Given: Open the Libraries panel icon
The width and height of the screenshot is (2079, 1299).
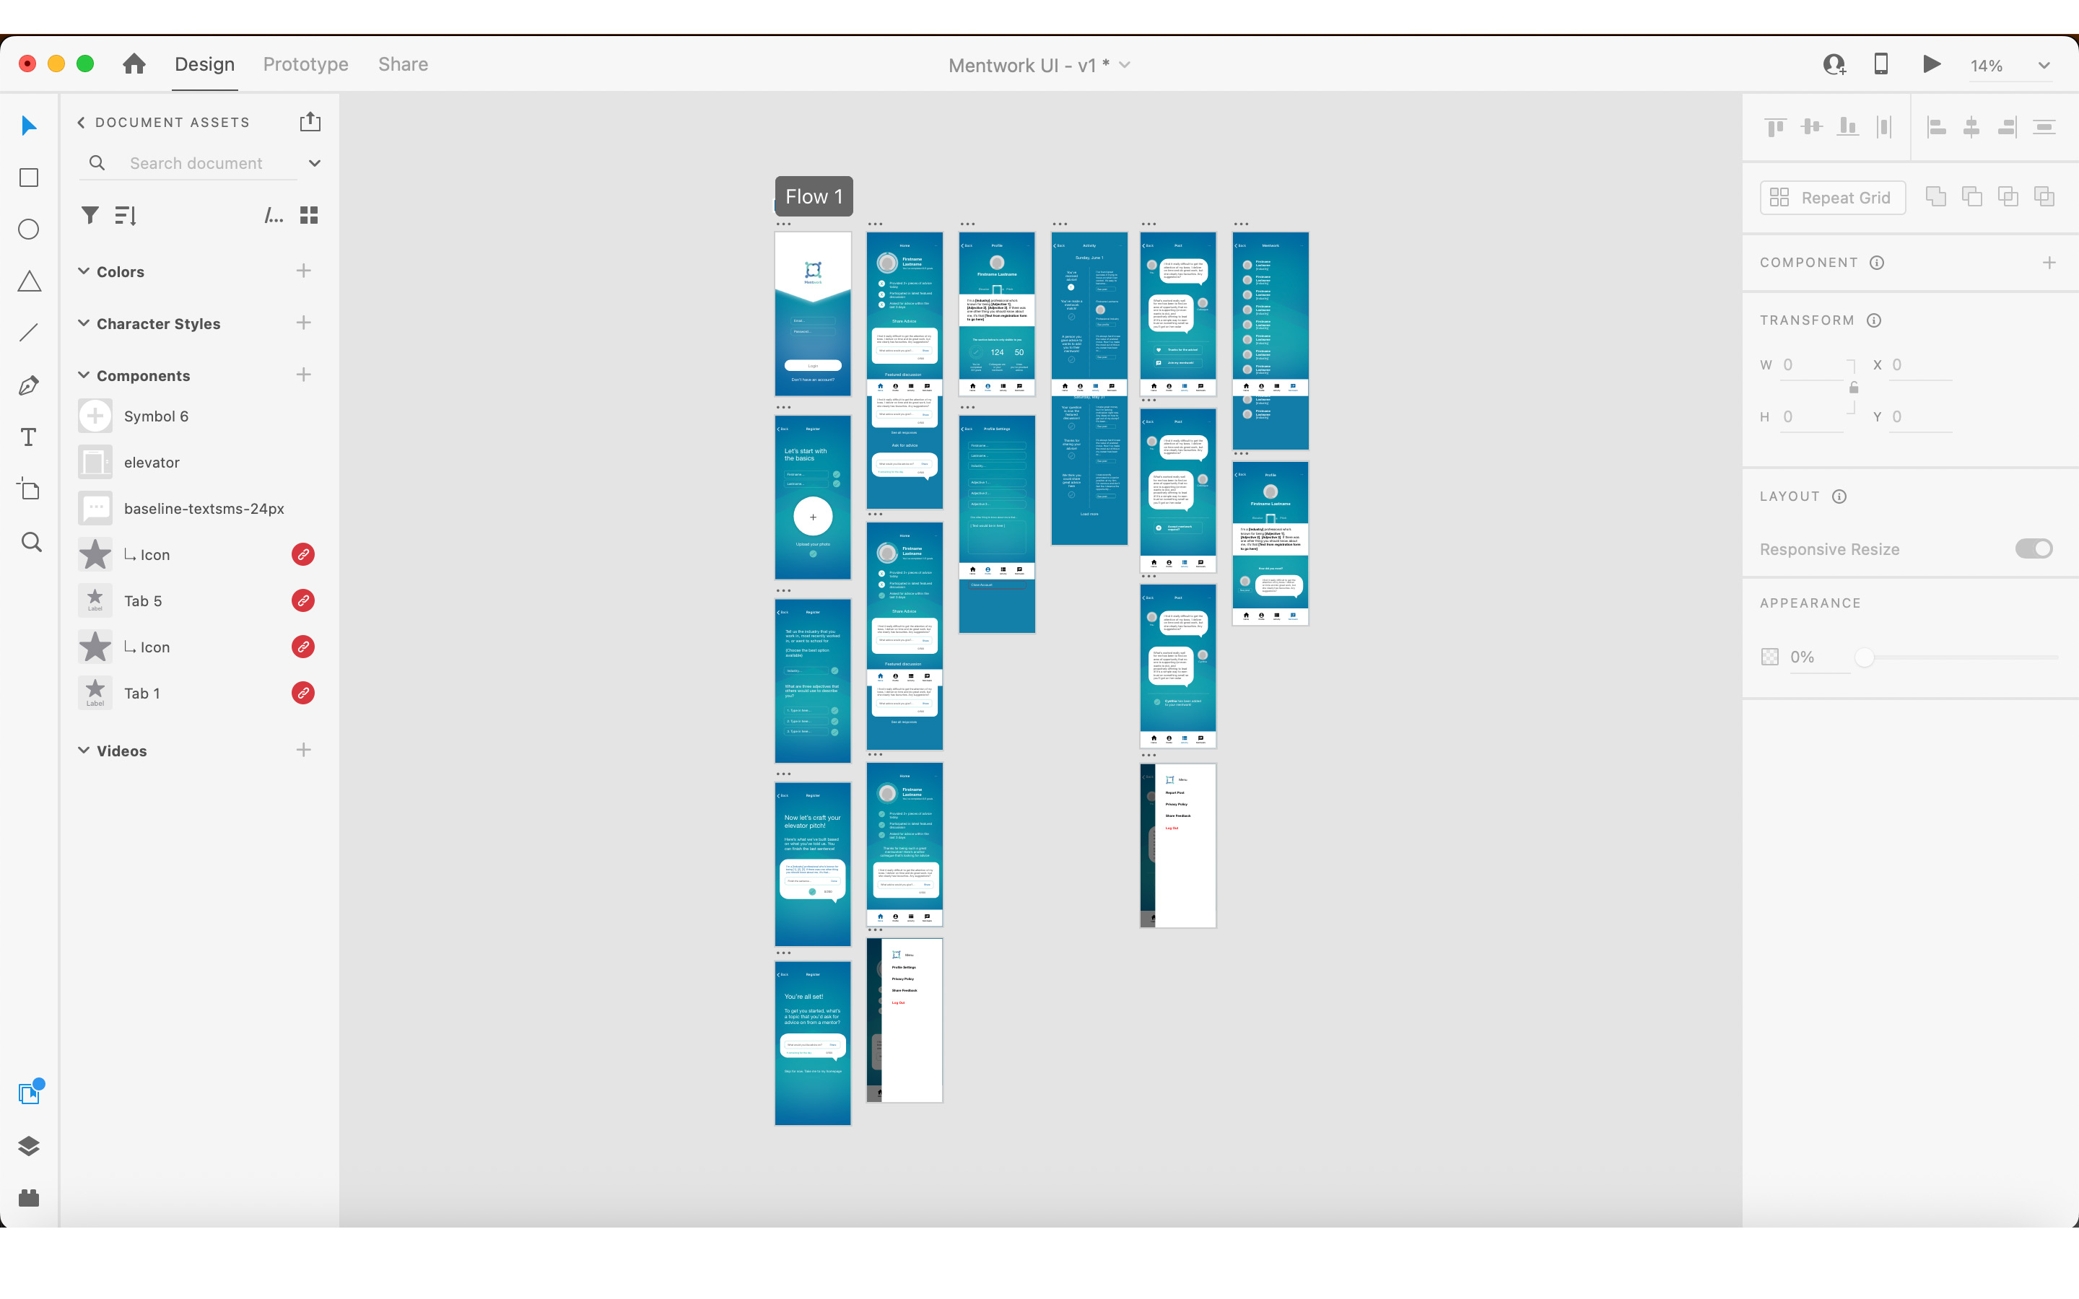Looking at the screenshot, I should tap(30, 1093).
